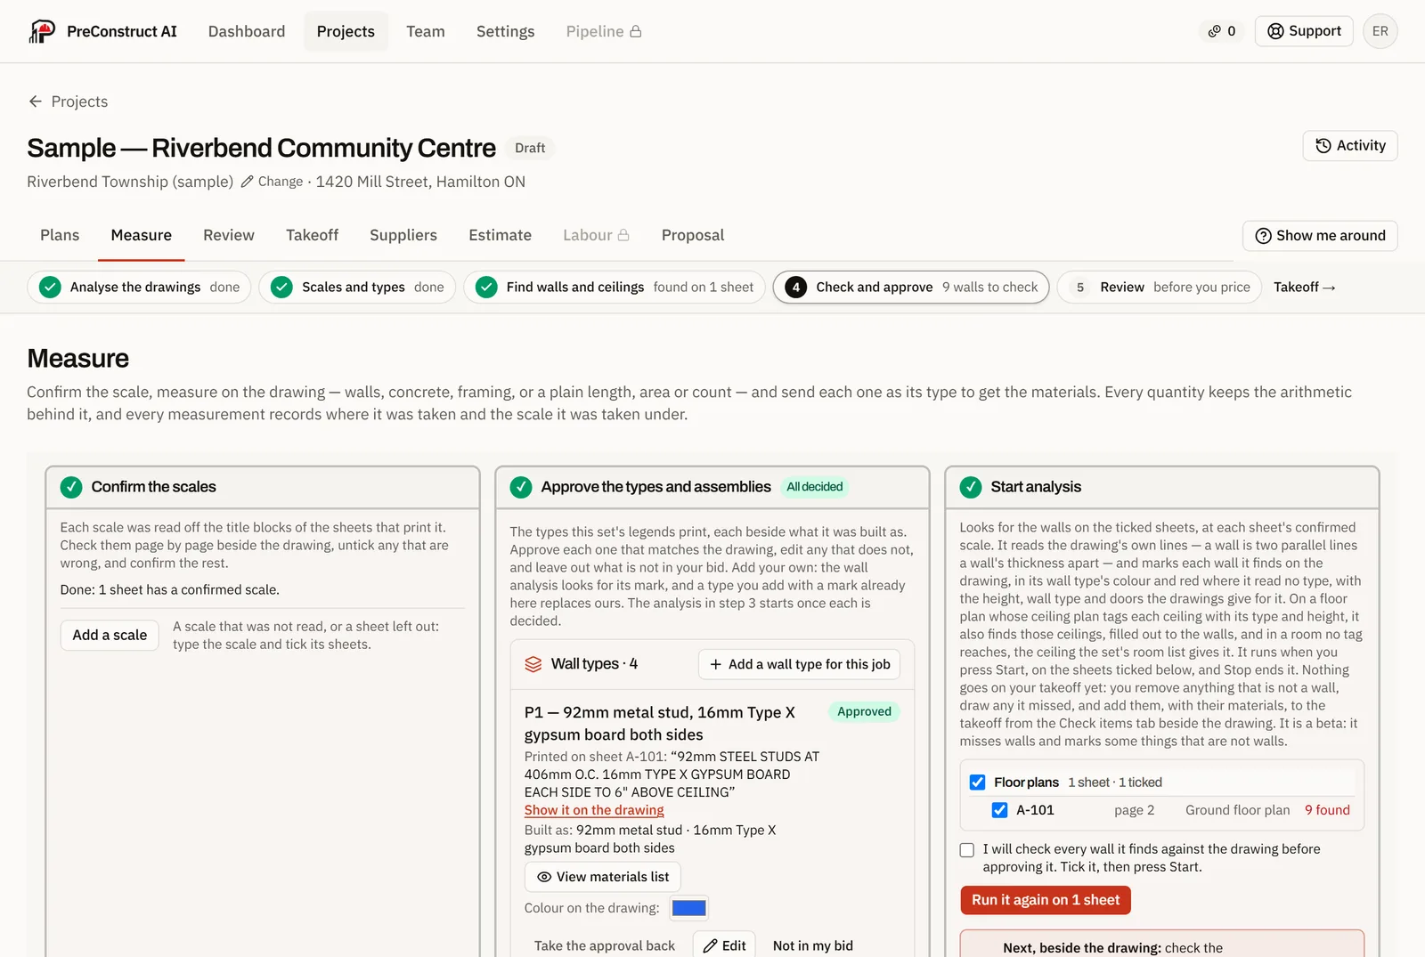The height and width of the screenshot is (957, 1425).
Task: Click the lock icon on Pipeline
Action: (636, 31)
